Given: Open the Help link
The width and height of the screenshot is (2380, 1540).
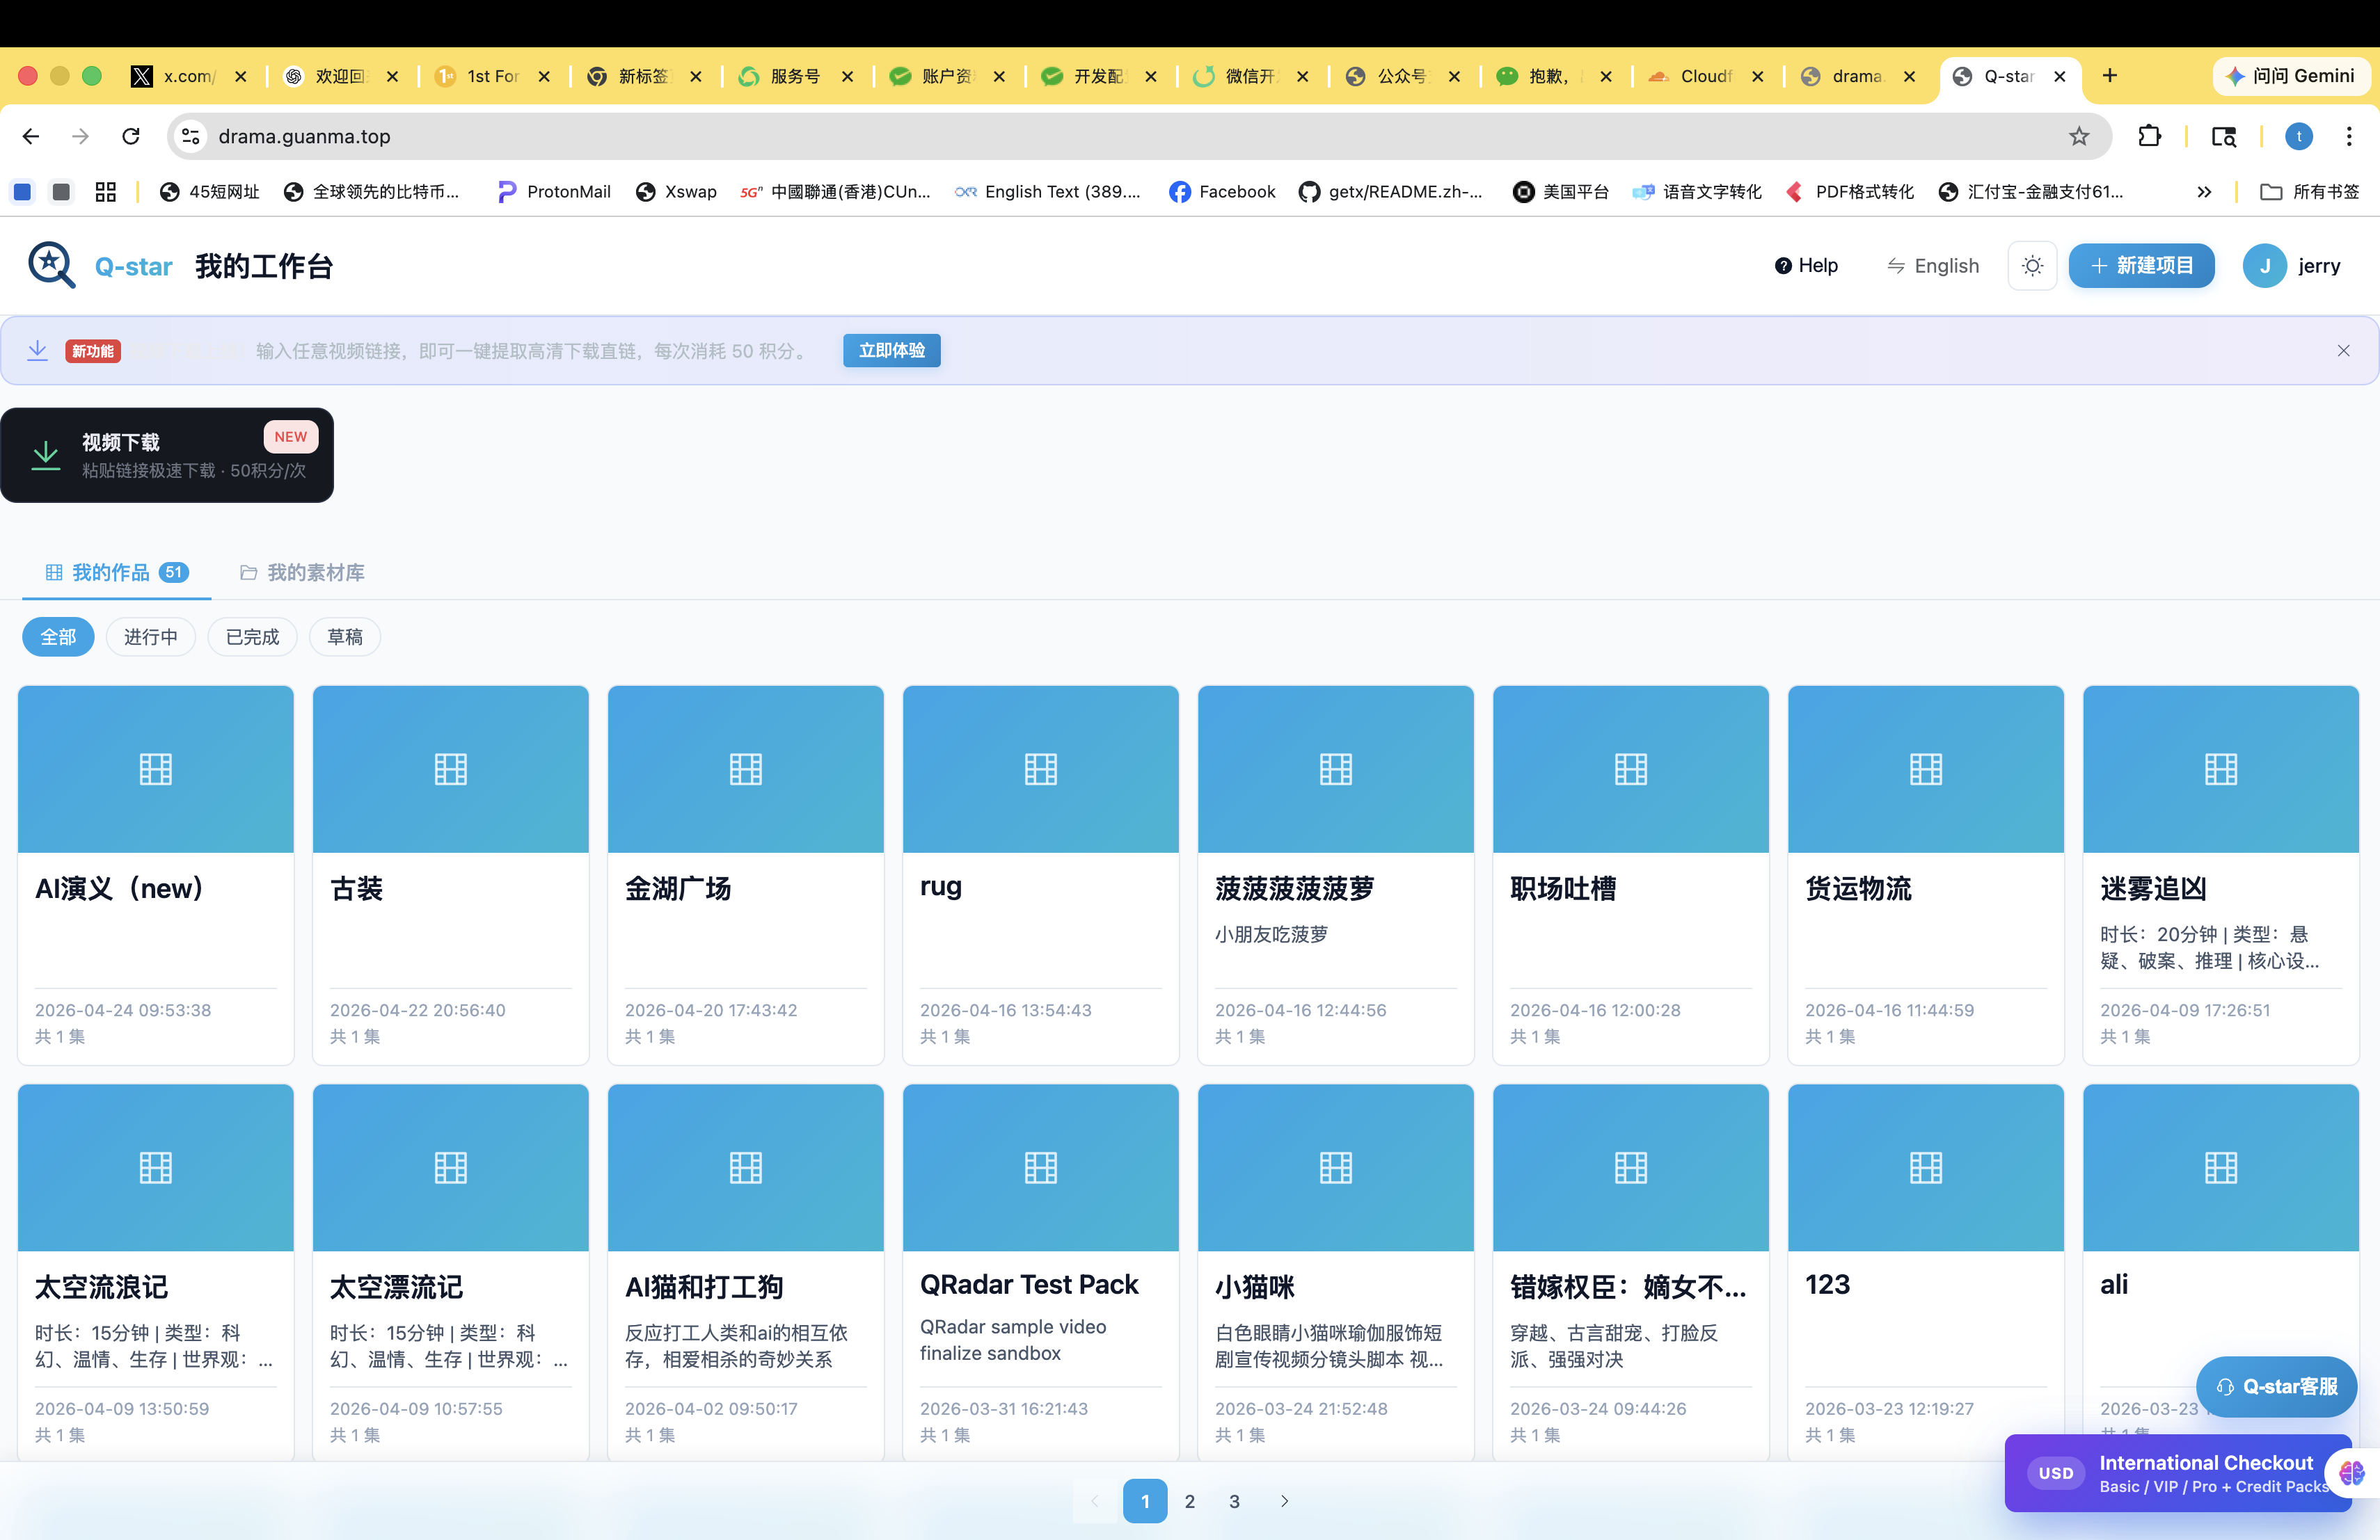Looking at the screenshot, I should tap(1806, 266).
